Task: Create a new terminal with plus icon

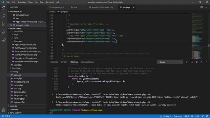Action: [187, 62]
